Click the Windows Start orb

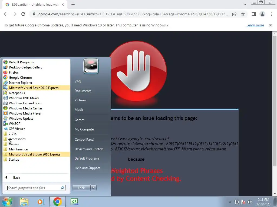coord(7,202)
